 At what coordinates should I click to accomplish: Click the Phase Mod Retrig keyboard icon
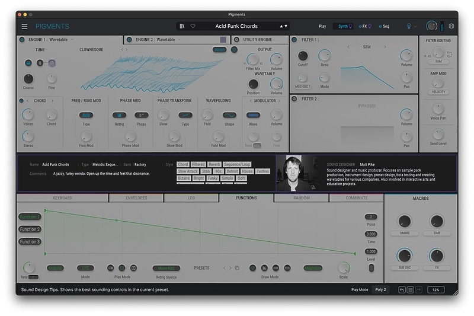pos(120,115)
